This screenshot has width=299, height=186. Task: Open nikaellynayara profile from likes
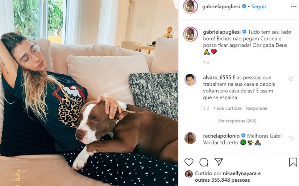pos(240,173)
